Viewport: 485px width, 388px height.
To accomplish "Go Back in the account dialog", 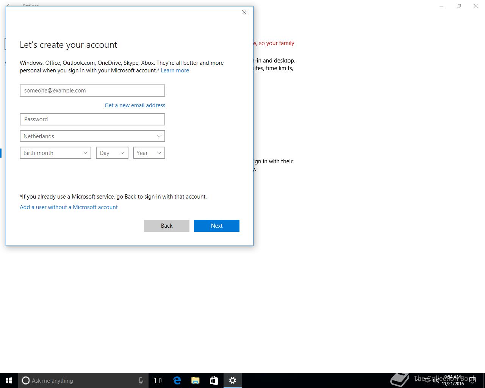I will 167,226.
